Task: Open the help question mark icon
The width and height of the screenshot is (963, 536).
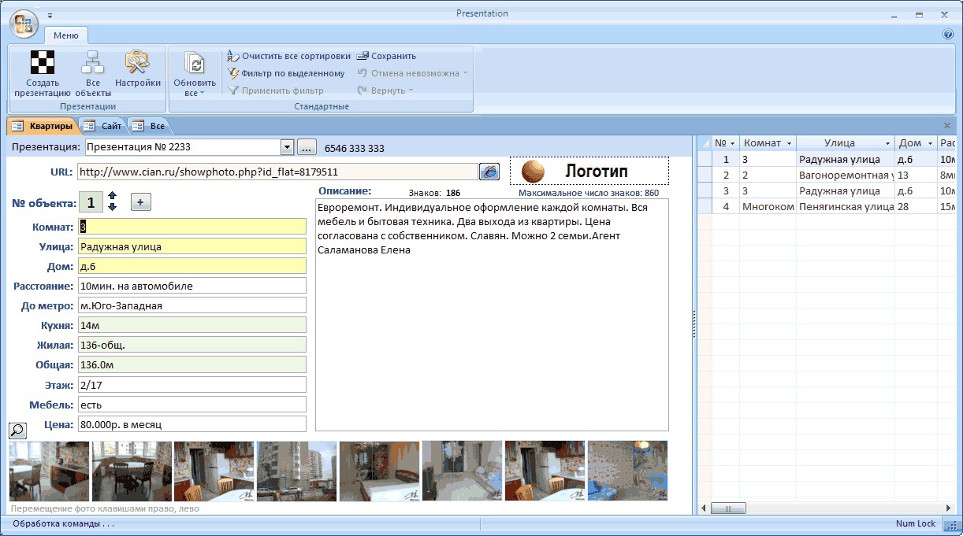Action: 948,35
